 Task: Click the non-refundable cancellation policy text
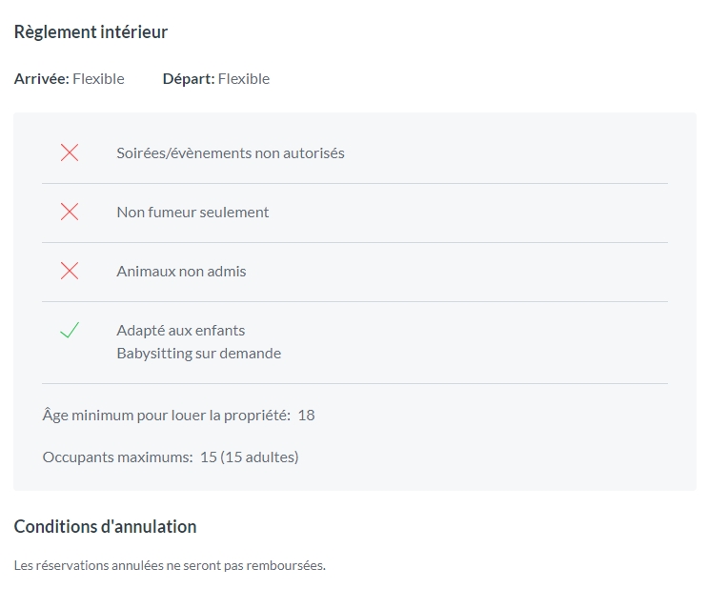(170, 565)
